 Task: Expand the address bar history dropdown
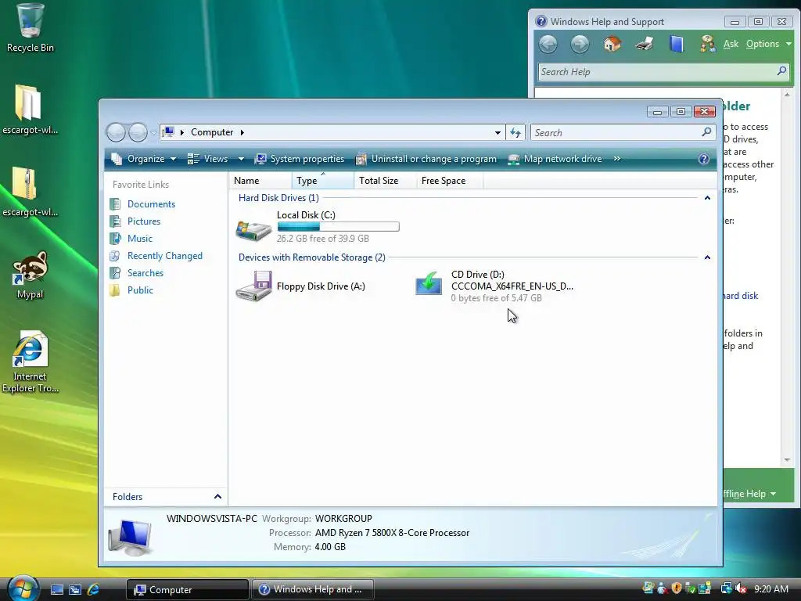point(497,133)
